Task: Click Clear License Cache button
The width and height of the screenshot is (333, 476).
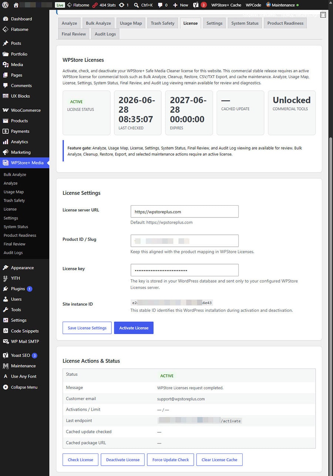Action: point(219,460)
